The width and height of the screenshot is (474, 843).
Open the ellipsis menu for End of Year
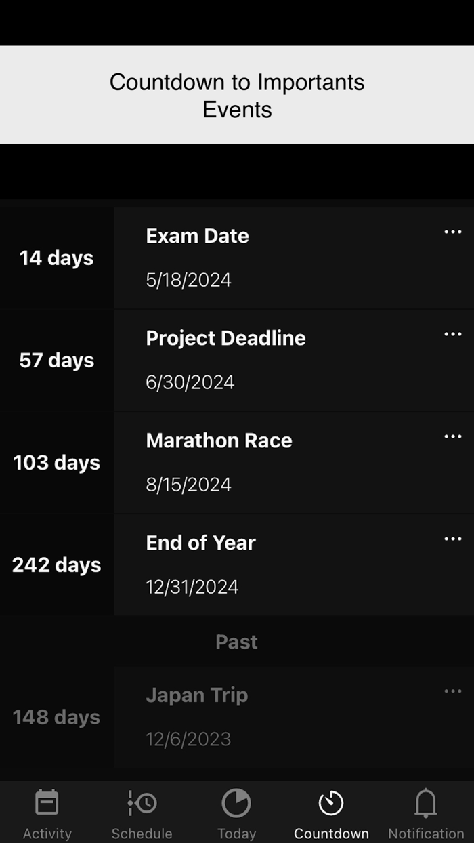[x=452, y=539]
